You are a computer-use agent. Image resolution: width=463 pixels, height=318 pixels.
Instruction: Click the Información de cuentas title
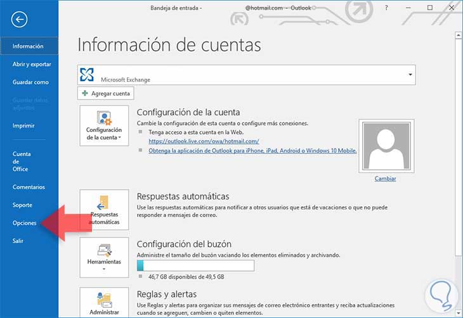tap(169, 45)
